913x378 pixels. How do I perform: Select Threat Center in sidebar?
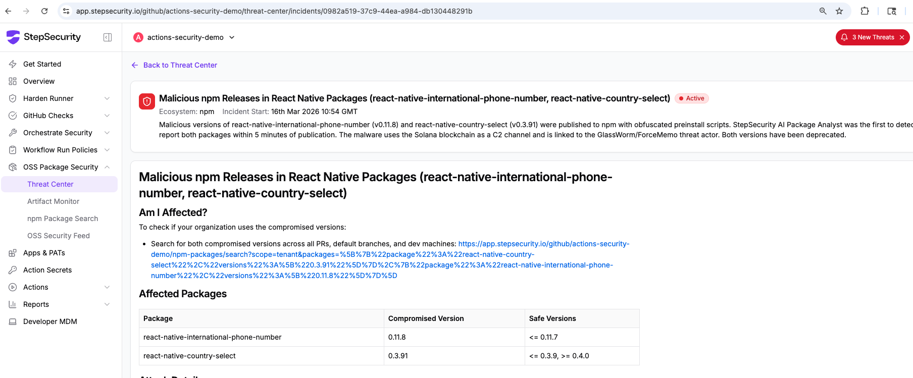tap(60, 184)
